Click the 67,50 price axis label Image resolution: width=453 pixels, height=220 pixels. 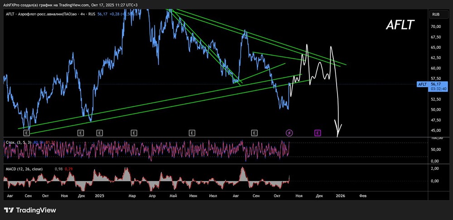click(435, 37)
